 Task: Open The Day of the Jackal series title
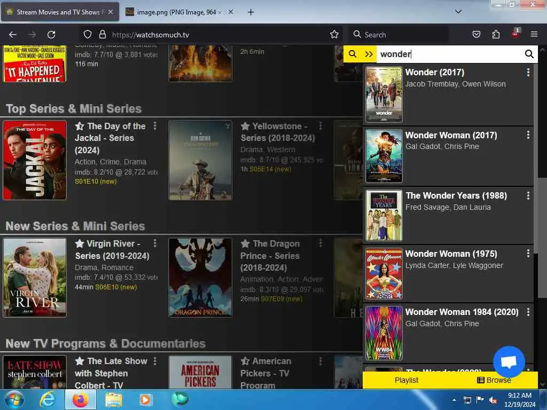110,138
